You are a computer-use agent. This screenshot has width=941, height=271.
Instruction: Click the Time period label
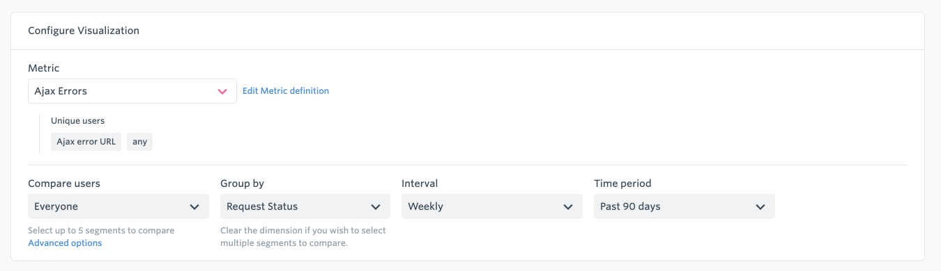[x=622, y=183]
